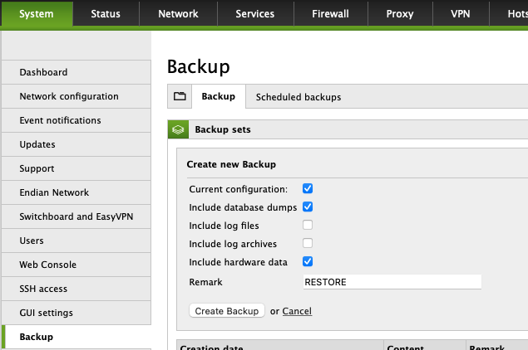528x350 pixels.
Task: Open the Network top menu
Action: pos(178,14)
